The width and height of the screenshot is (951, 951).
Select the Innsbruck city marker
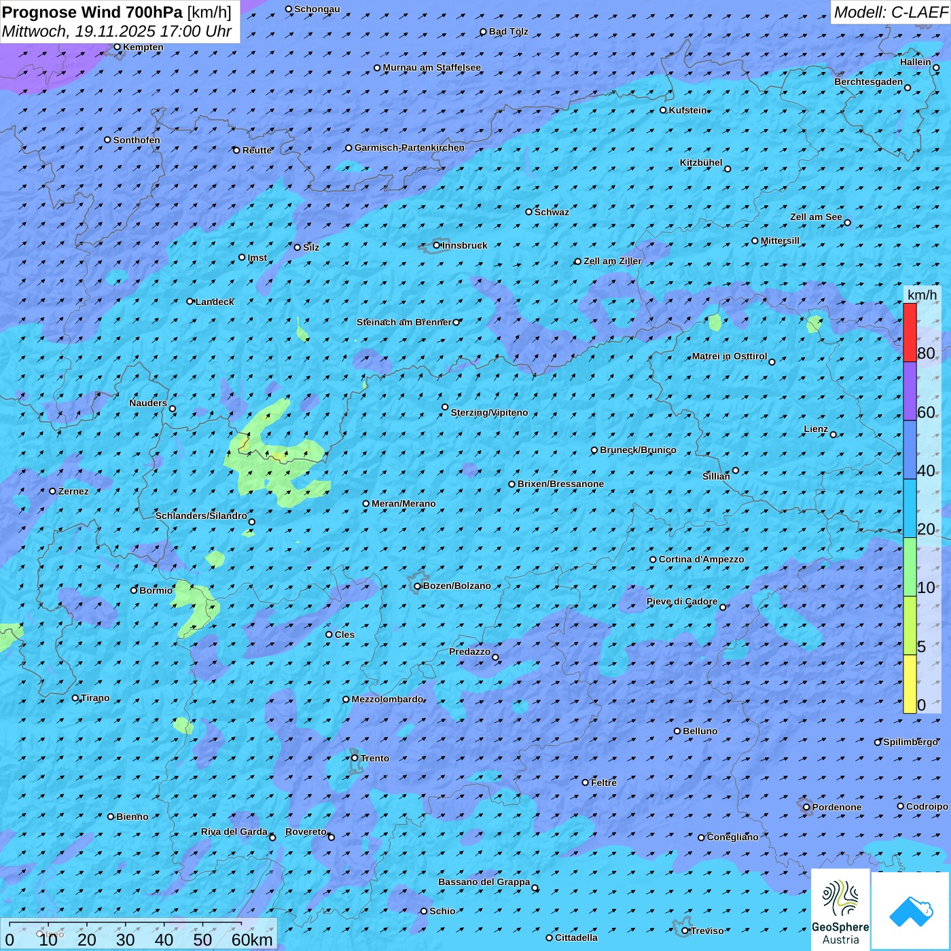coord(437,245)
